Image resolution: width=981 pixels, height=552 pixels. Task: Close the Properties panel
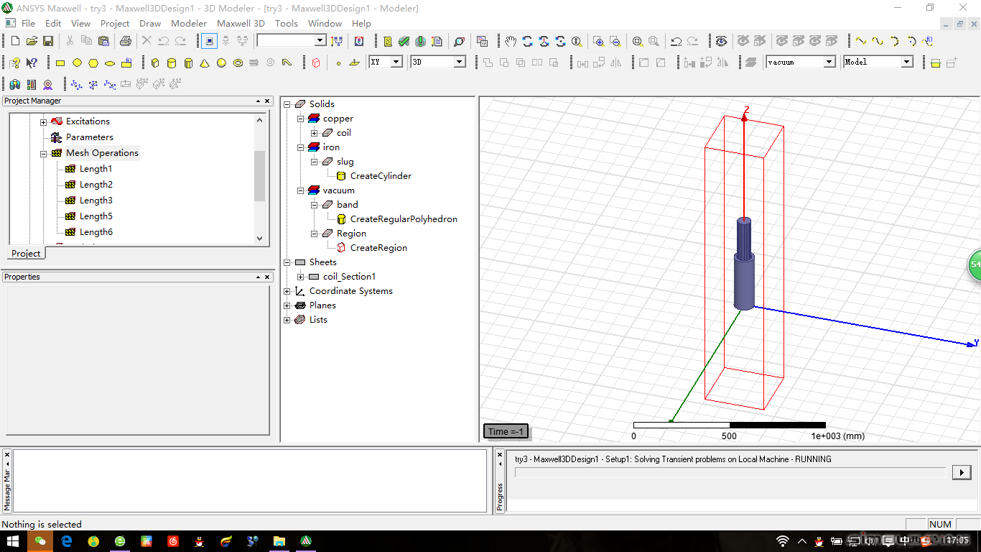tap(268, 277)
